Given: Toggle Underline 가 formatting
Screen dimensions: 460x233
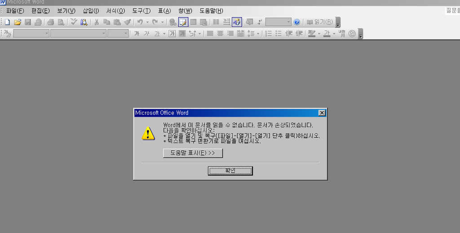Looking at the screenshot, I should click(x=157, y=34).
